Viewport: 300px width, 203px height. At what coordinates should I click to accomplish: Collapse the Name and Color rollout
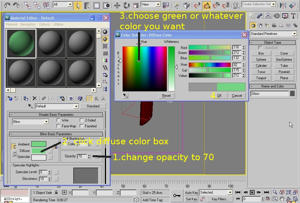(x=272, y=86)
